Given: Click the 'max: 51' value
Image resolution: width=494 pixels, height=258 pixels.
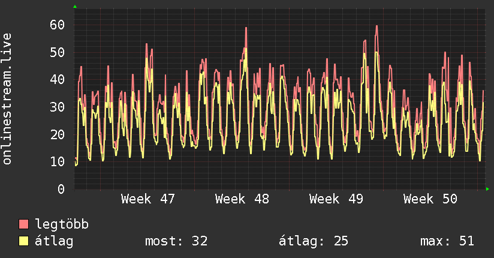Looking at the screenshot, I should pyautogui.click(x=447, y=241).
